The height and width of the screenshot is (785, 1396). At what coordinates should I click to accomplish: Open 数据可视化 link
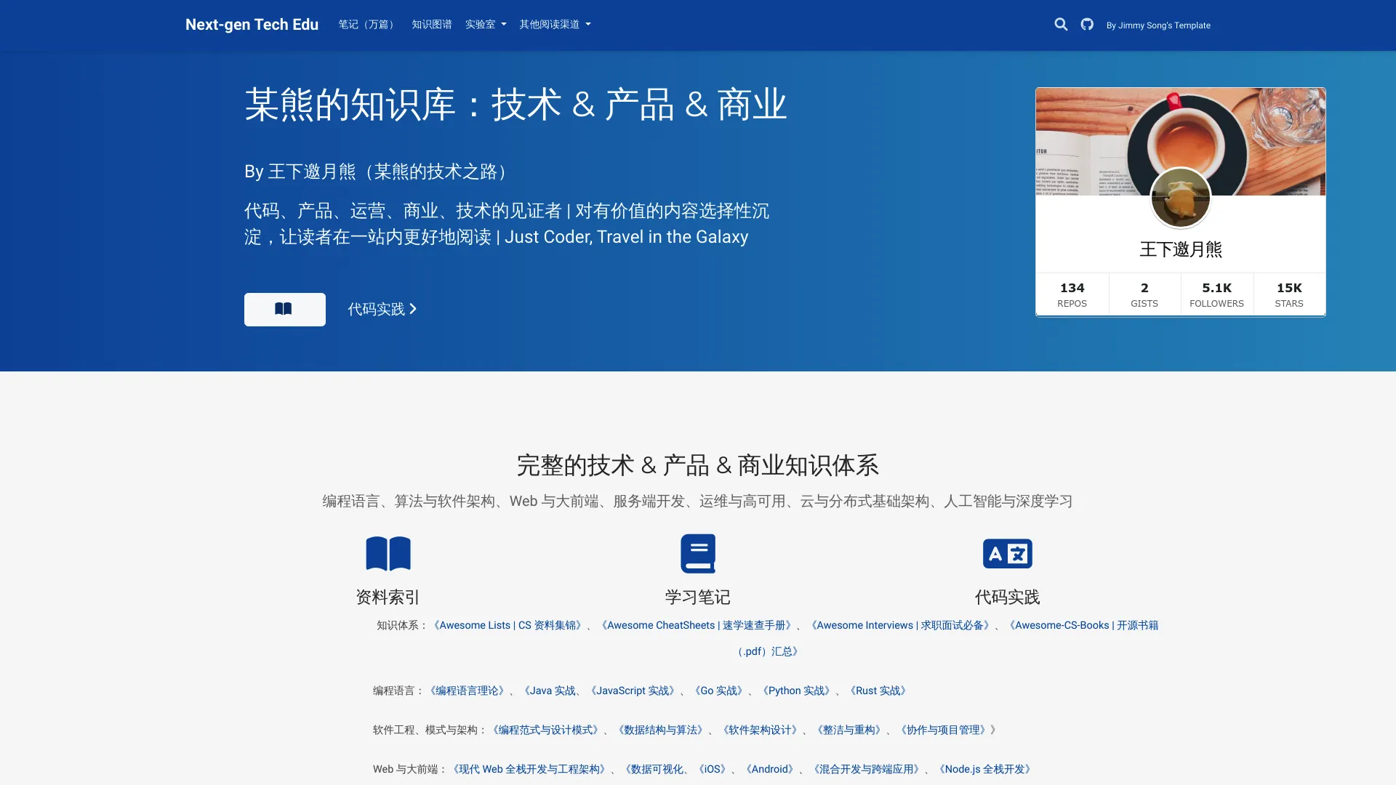coord(652,769)
